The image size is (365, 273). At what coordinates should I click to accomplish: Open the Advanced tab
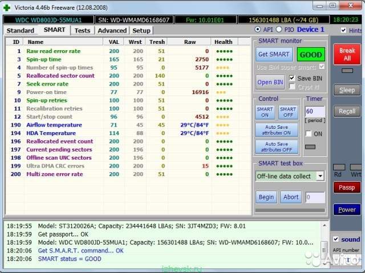(112, 30)
